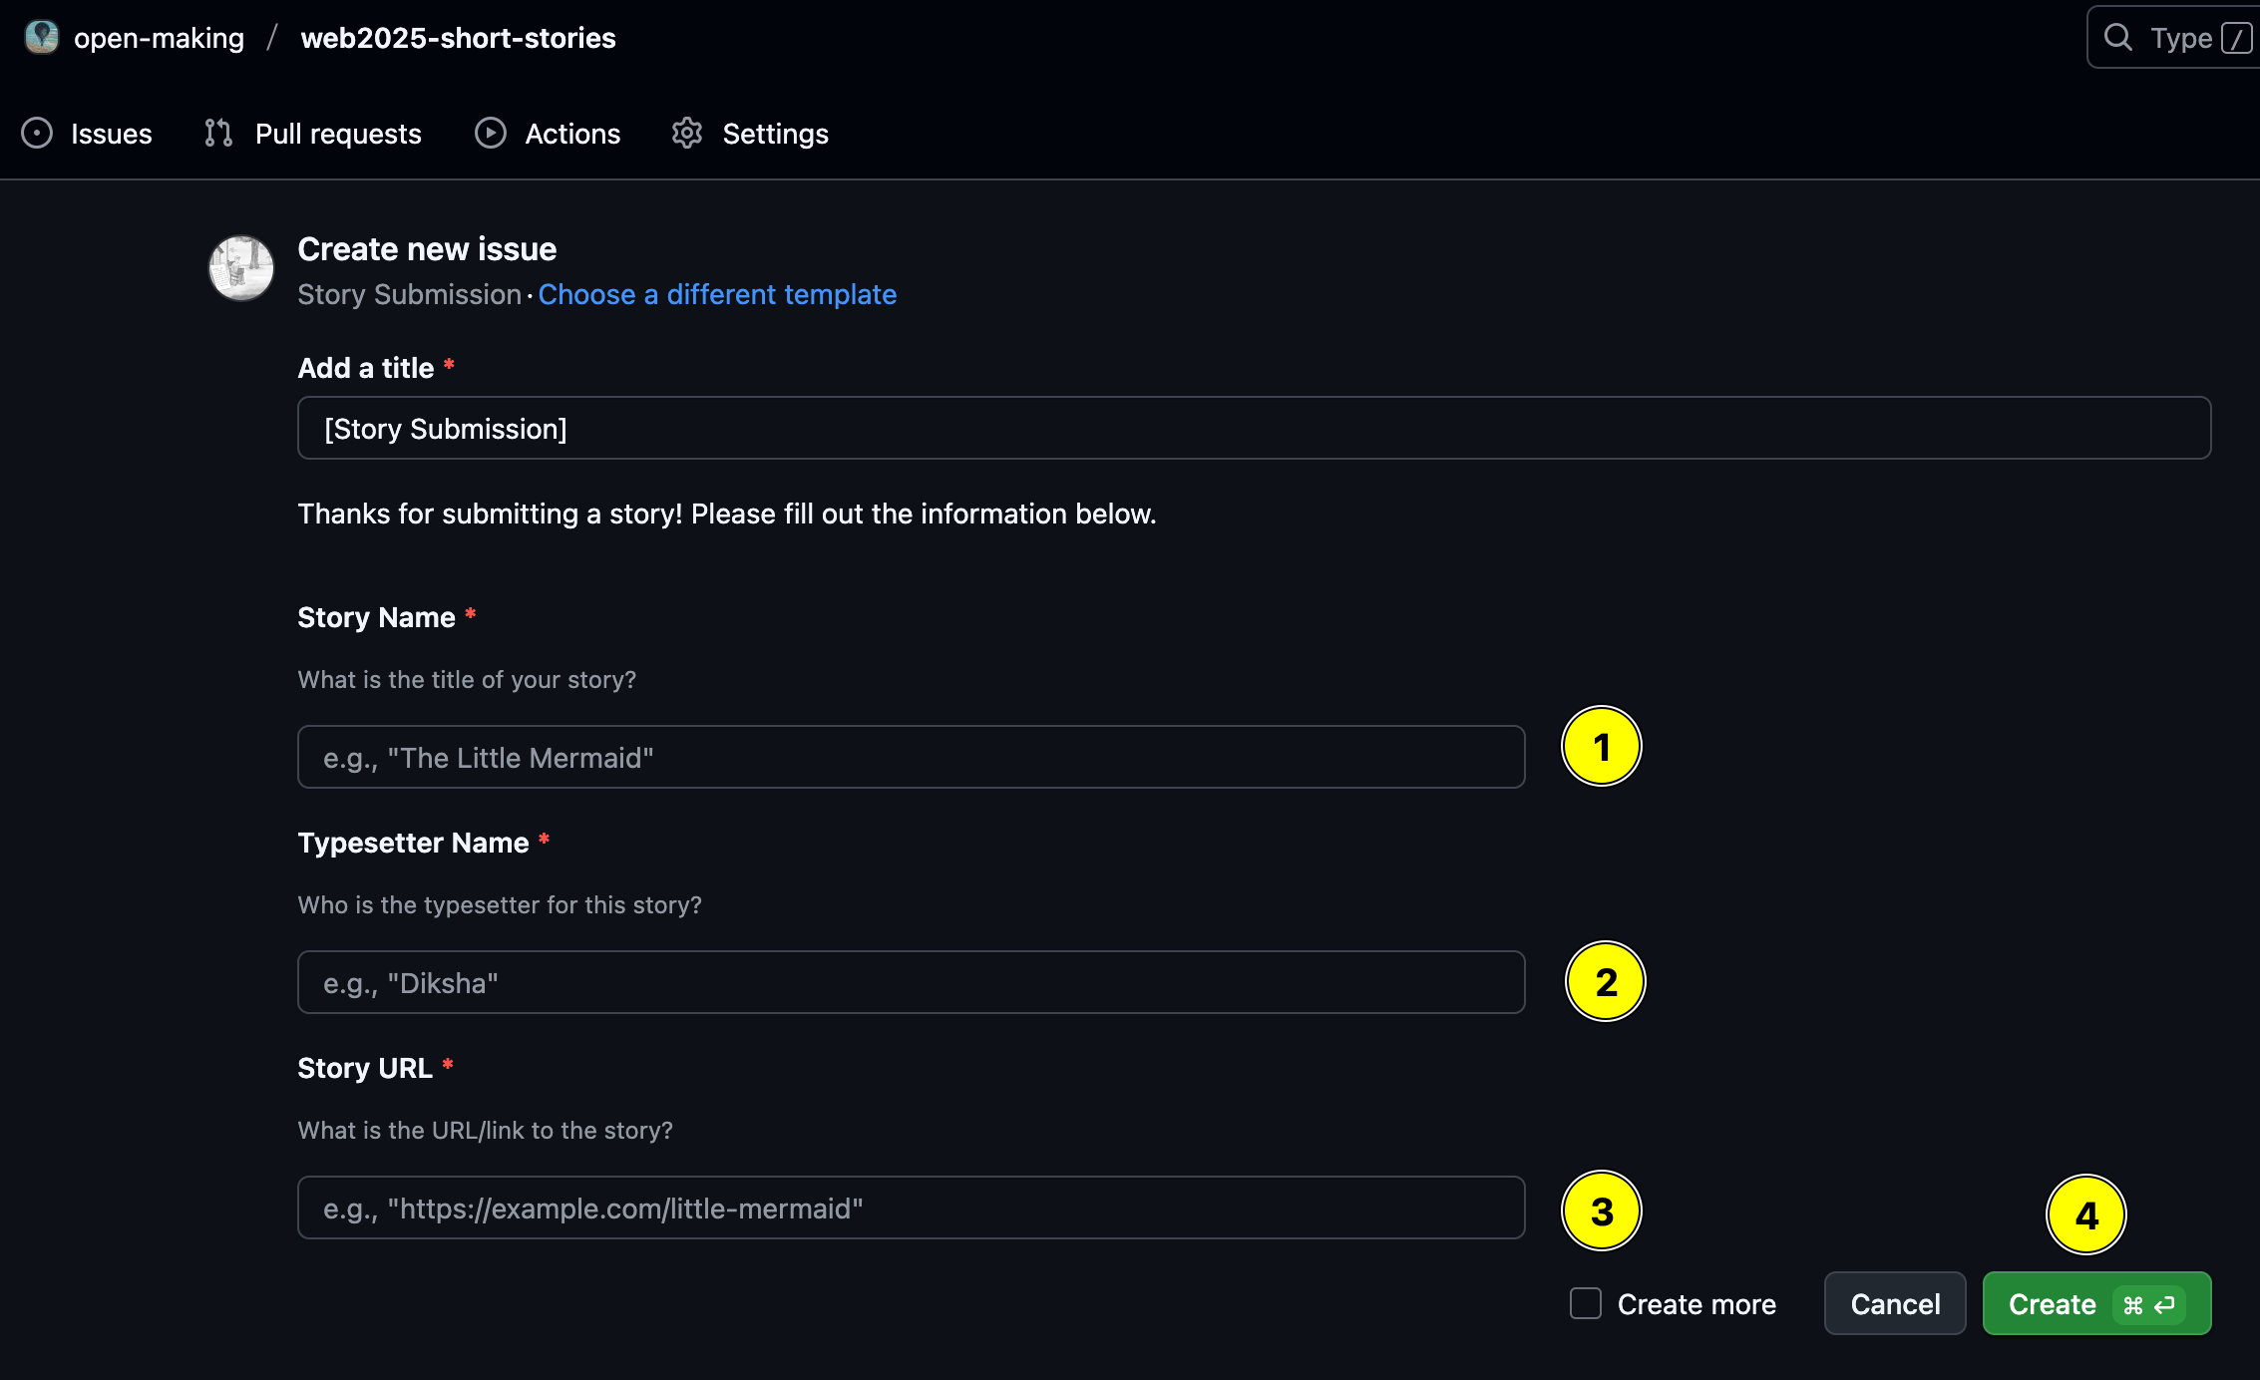The height and width of the screenshot is (1380, 2260).
Task: Click the slash shortcut key icon
Action: click(2236, 39)
